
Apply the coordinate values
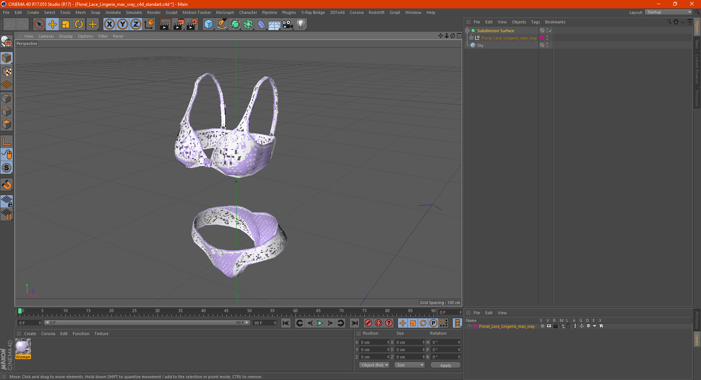445,365
